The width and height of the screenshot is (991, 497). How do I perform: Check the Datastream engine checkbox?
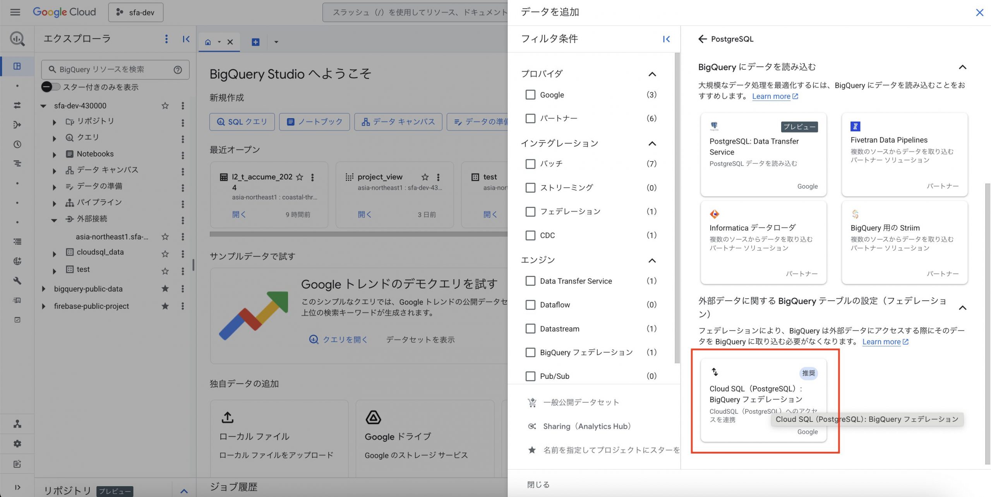(x=530, y=328)
